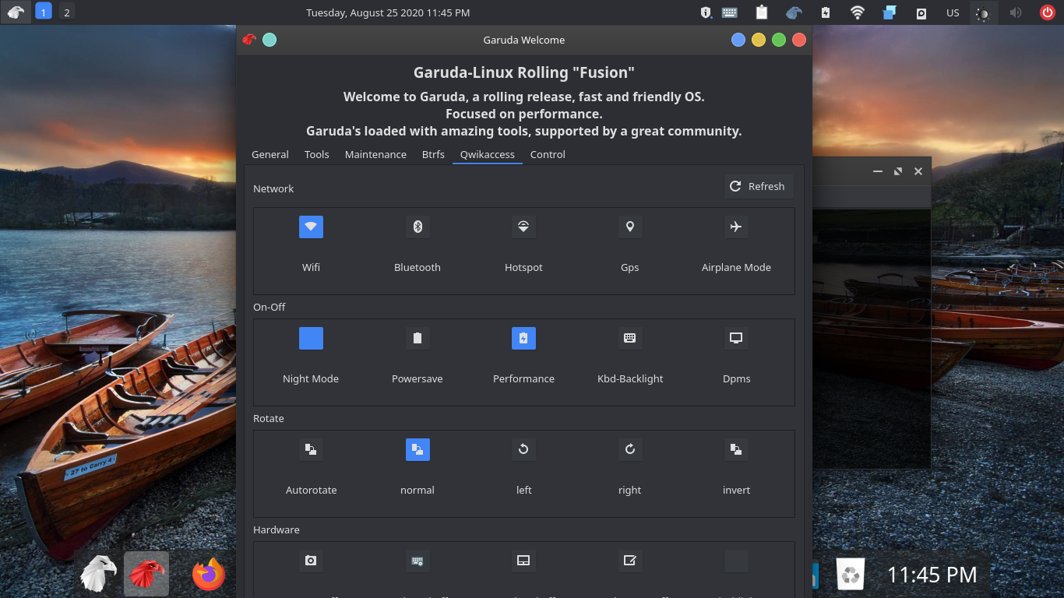Click the disk tray icon next to US
The width and height of the screenshot is (1064, 598).
[x=921, y=12]
